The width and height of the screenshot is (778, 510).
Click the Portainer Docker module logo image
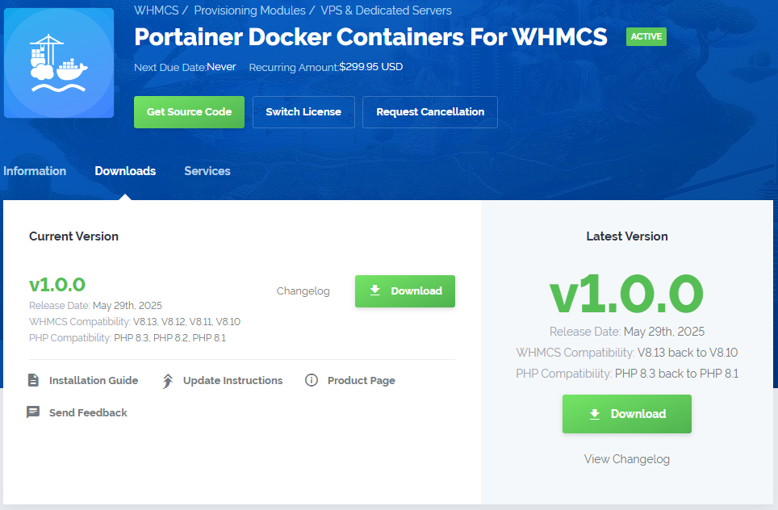point(59,63)
